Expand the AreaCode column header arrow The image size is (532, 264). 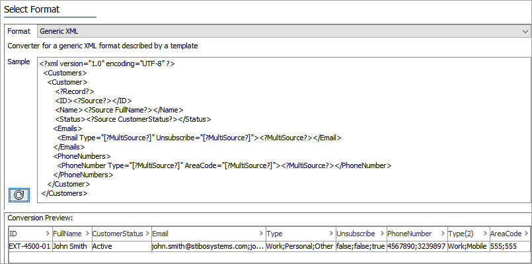[x=526, y=234]
